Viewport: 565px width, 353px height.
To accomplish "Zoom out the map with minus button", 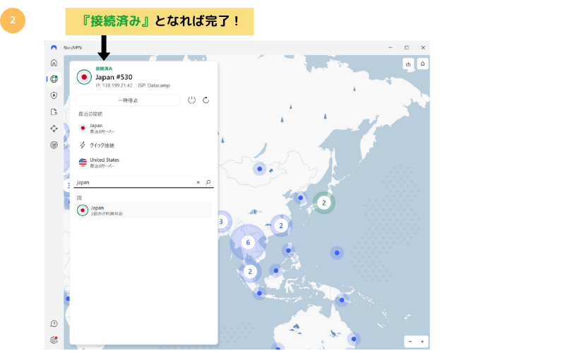I will tap(410, 341).
